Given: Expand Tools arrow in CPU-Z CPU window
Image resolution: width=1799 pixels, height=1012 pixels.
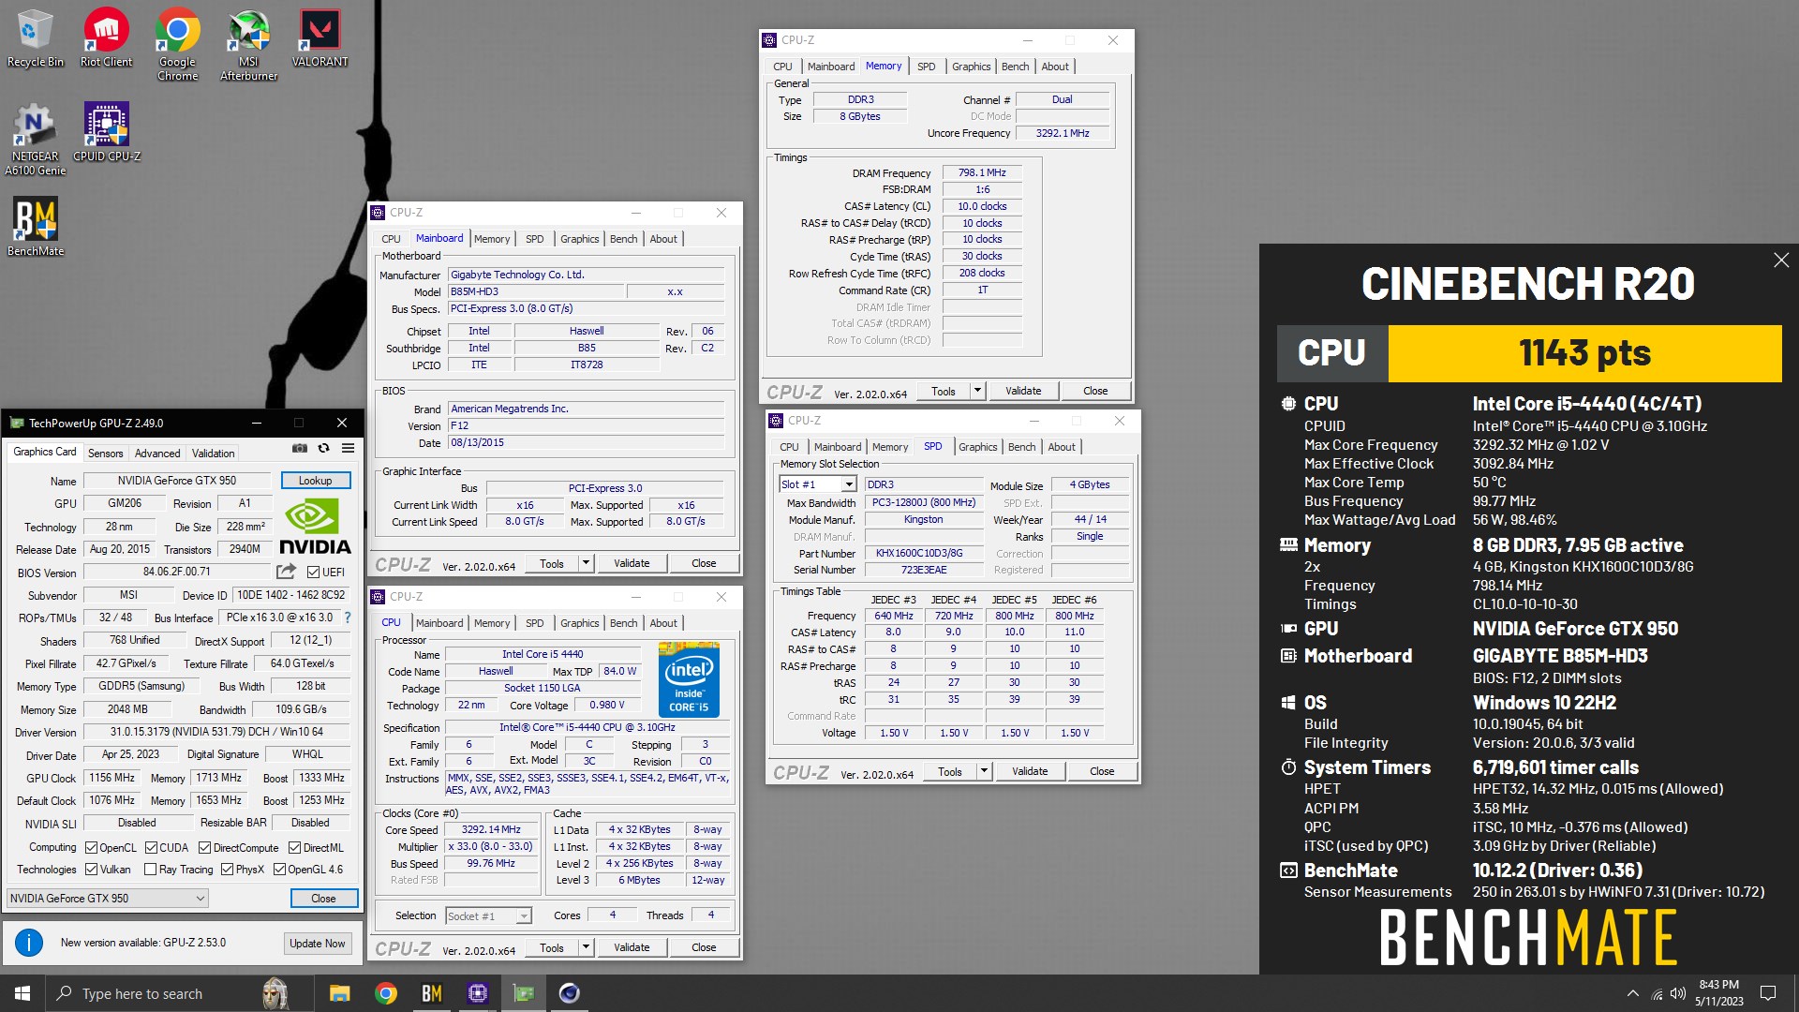Looking at the screenshot, I should pyautogui.click(x=586, y=947).
